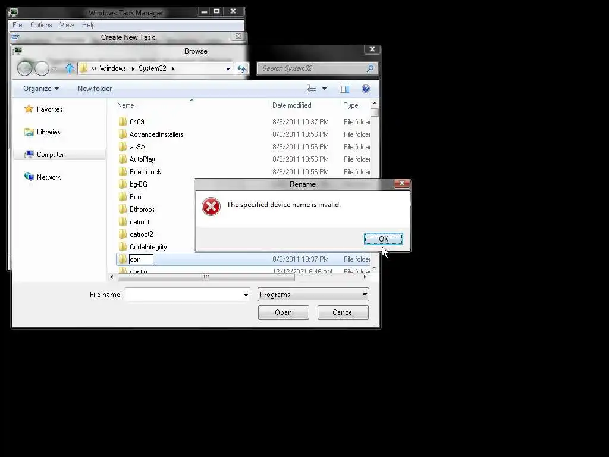
Task: Click the Computer icon in sidebar
Action: click(x=29, y=154)
